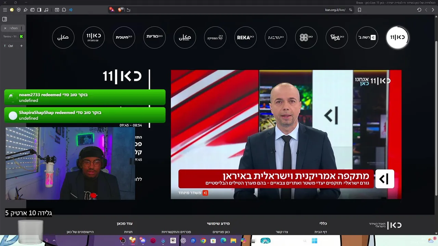Select the Kan Moreshet channel

click(x=154, y=37)
